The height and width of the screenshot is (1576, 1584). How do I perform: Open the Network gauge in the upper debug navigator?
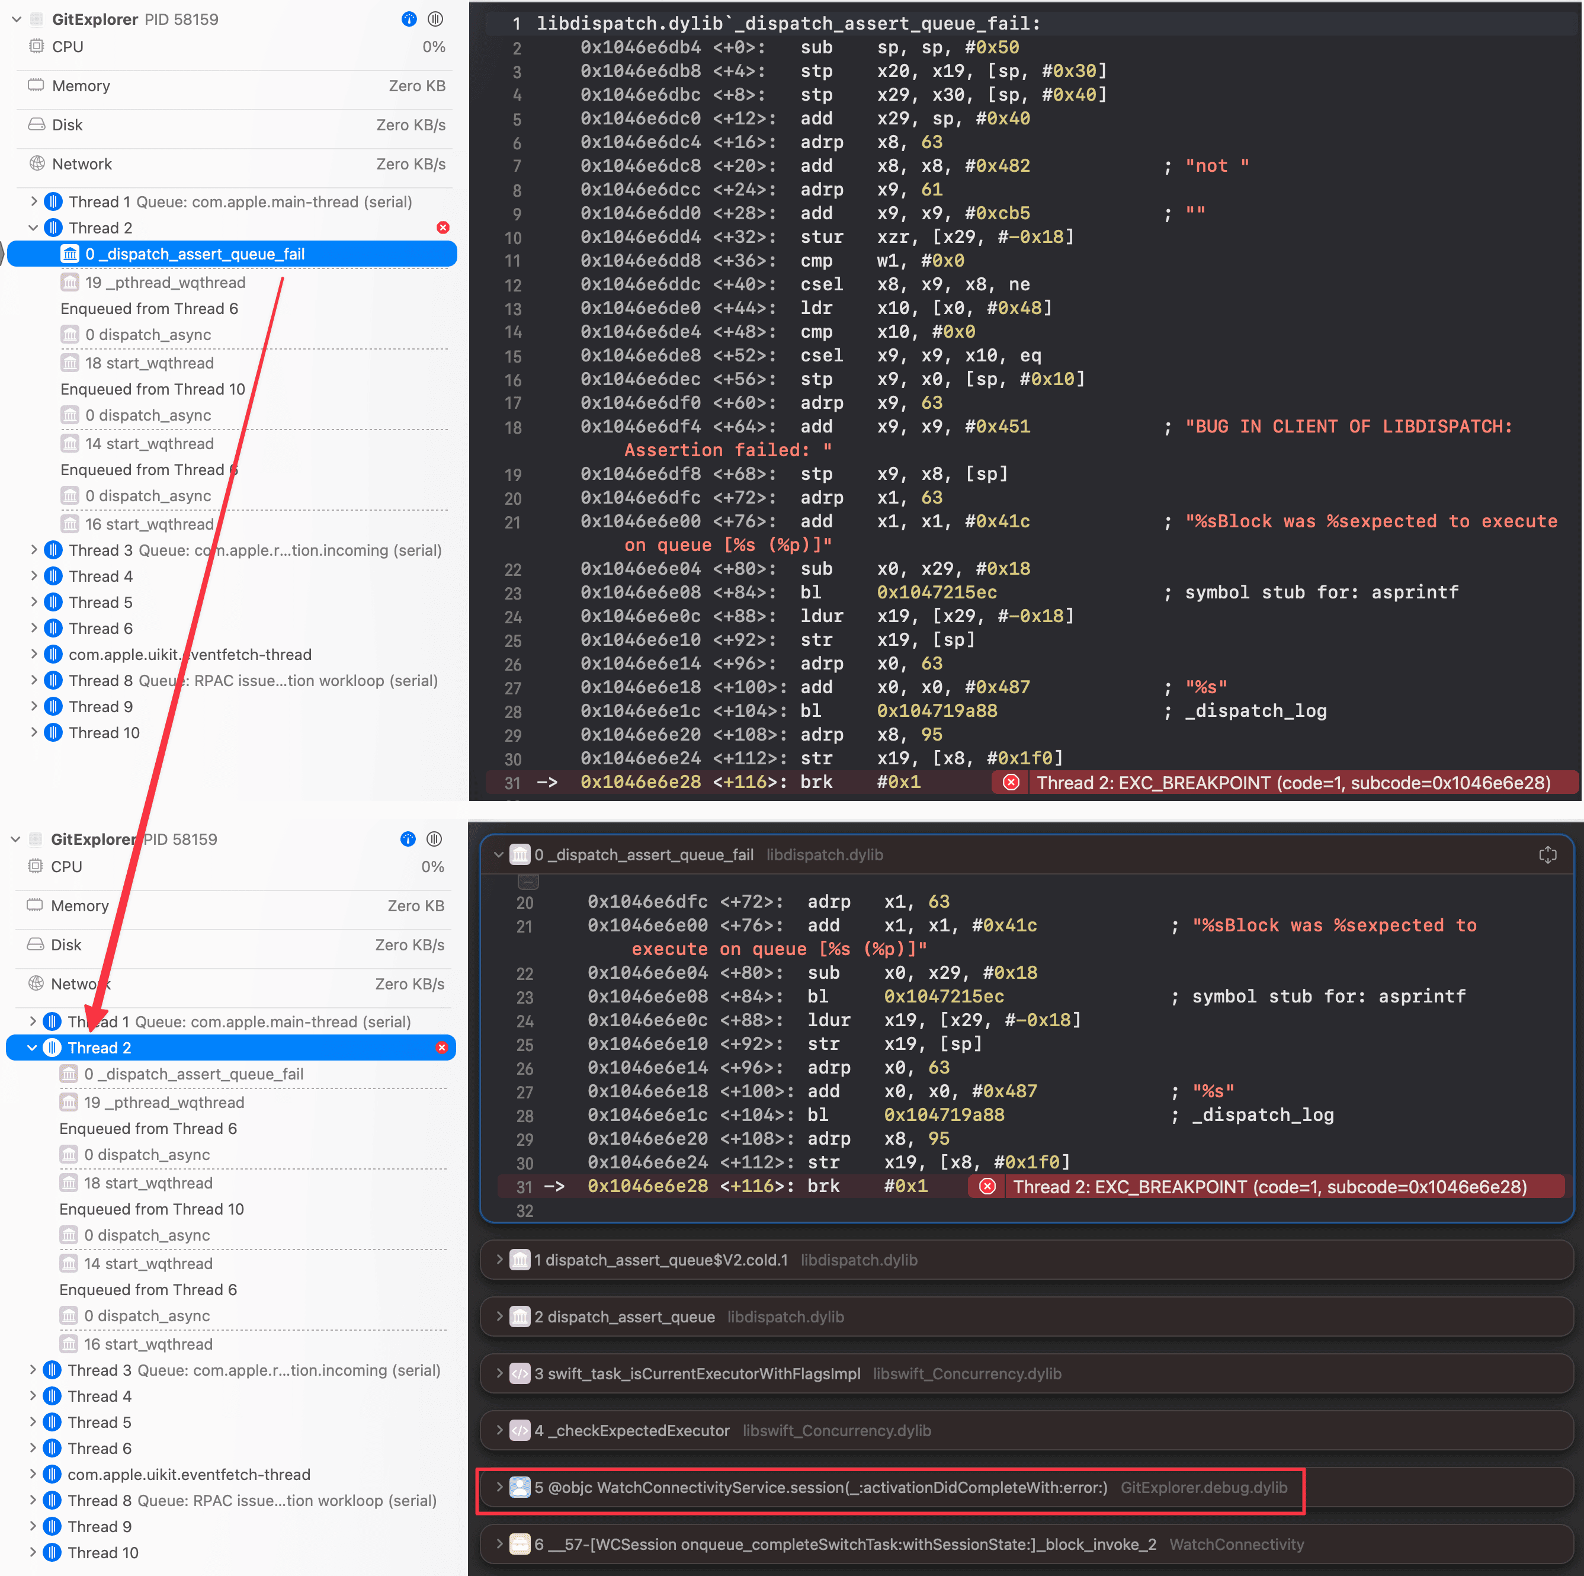[236, 164]
